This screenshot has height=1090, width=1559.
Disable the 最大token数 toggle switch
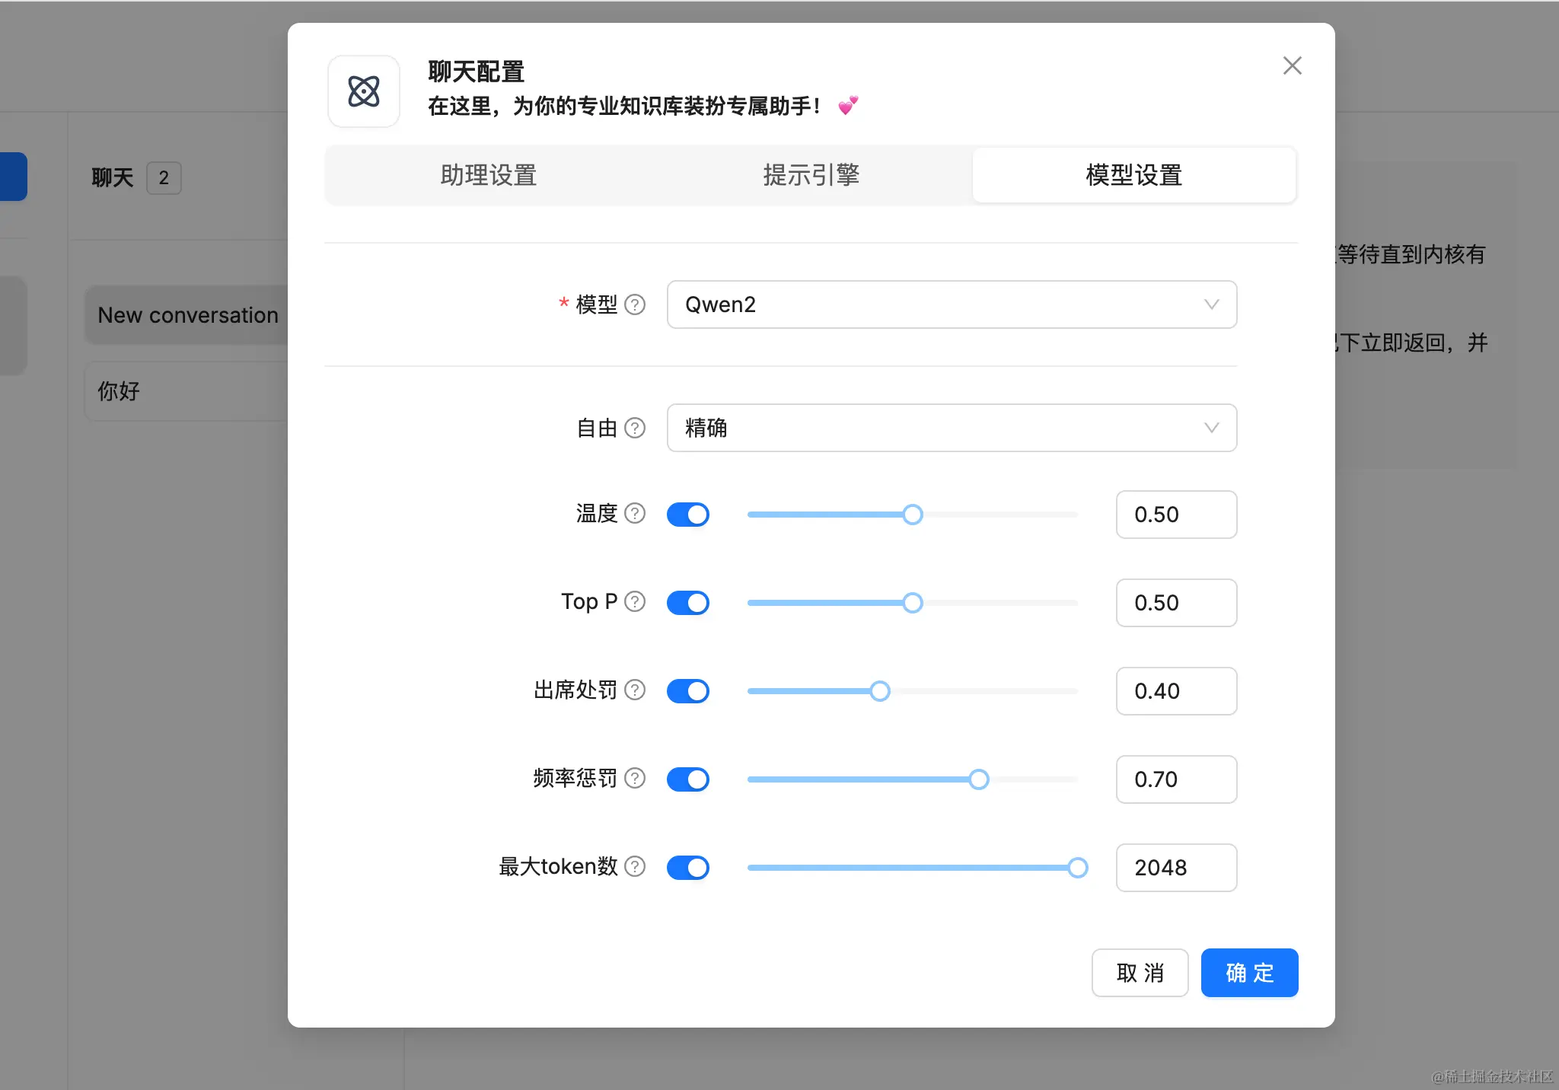[688, 868]
